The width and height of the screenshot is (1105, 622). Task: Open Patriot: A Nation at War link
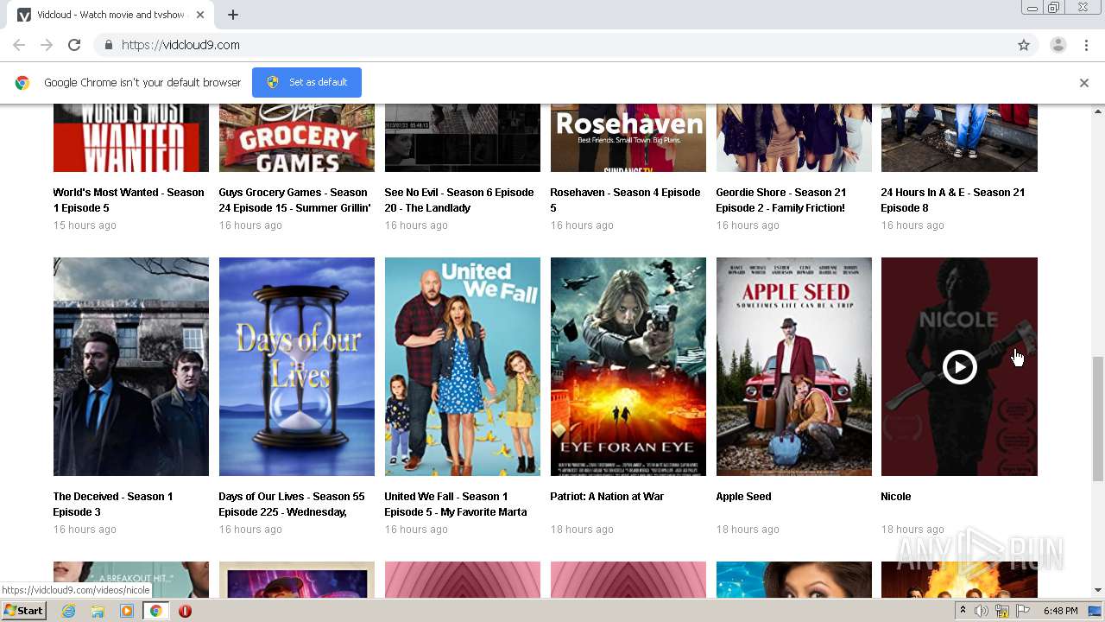pyautogui.click(x=607, y=497)
